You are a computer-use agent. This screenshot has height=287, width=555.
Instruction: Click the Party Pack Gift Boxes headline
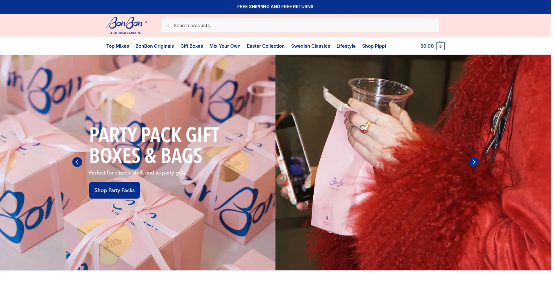pyautogui.click(x=154, y=145)
